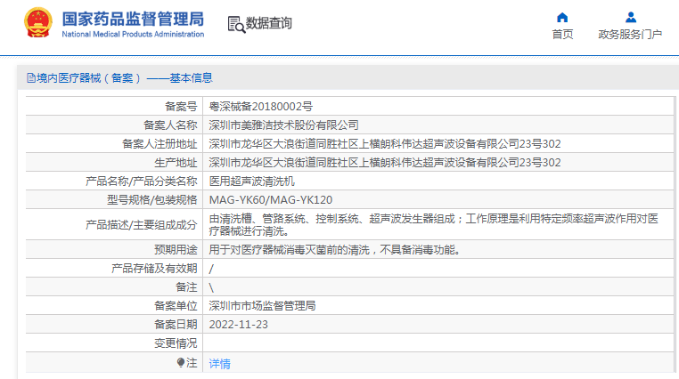
Task: Click the document icon before 境内医疗器械
Action: click(31, 78)
